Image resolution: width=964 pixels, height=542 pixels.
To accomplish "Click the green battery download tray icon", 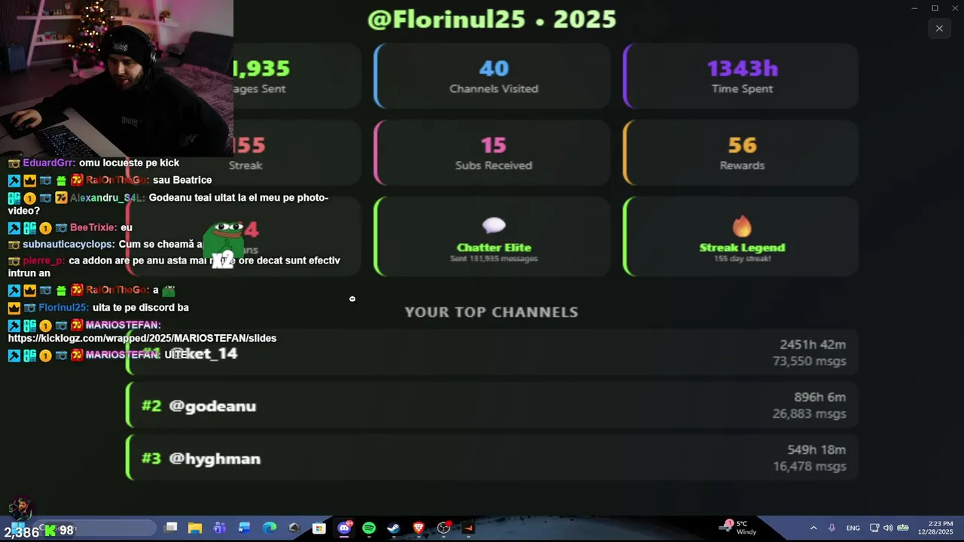I will tap(903, 528).
